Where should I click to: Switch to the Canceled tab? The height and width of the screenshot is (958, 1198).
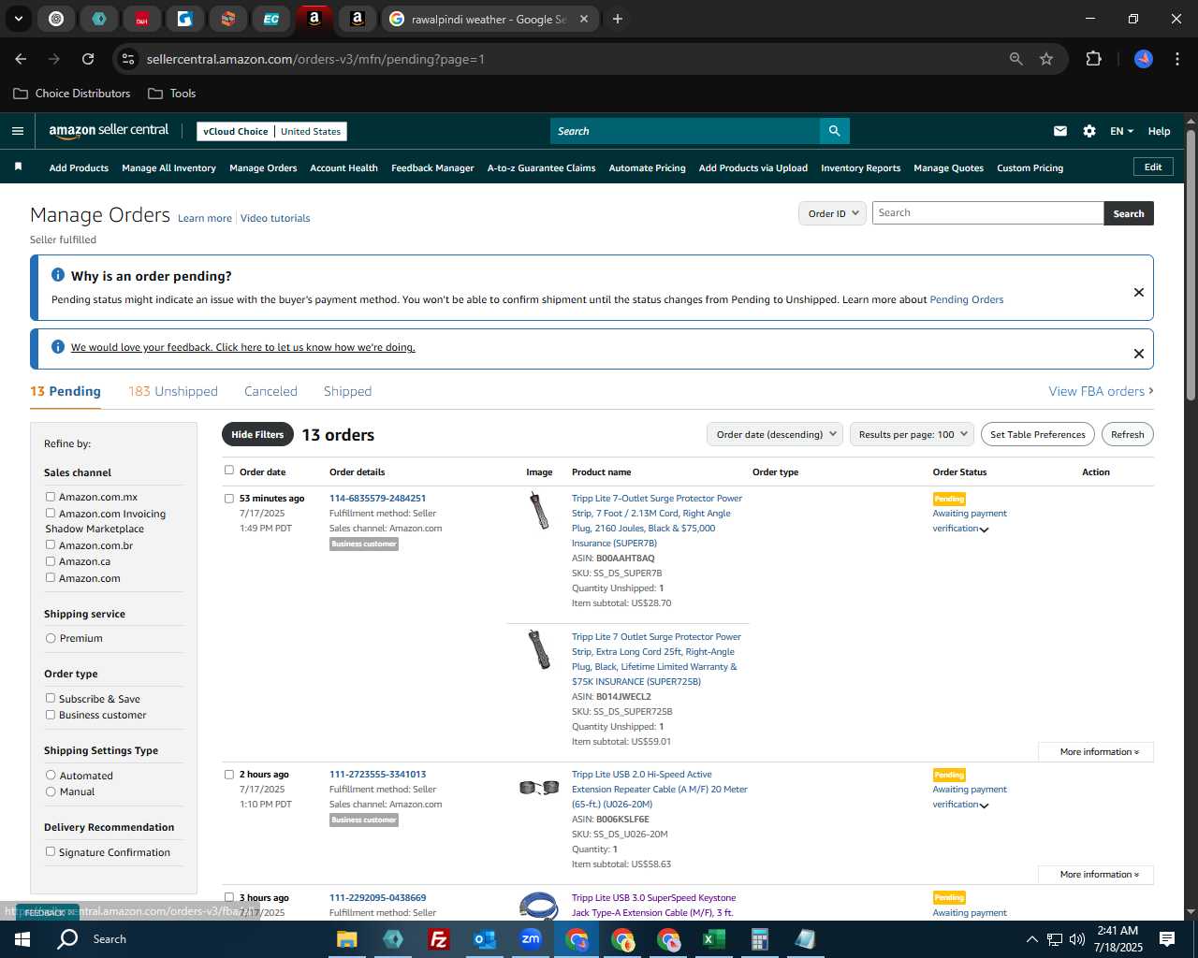pos(270,391)
